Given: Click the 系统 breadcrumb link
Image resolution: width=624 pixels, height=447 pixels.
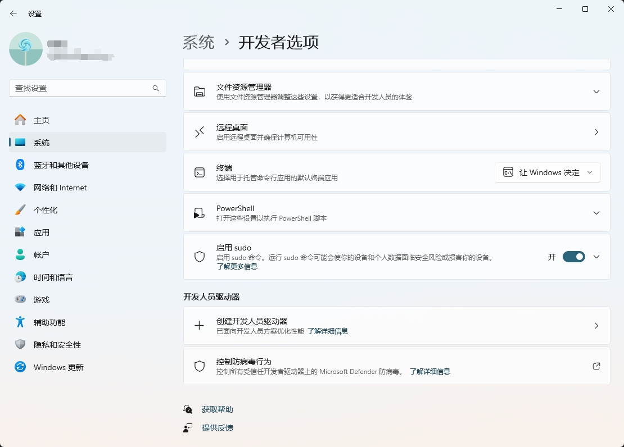Looking at the screenshot, I should pos(198,43).
